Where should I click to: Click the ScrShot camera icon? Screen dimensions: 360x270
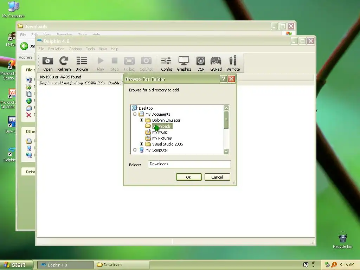click(146, 64)
